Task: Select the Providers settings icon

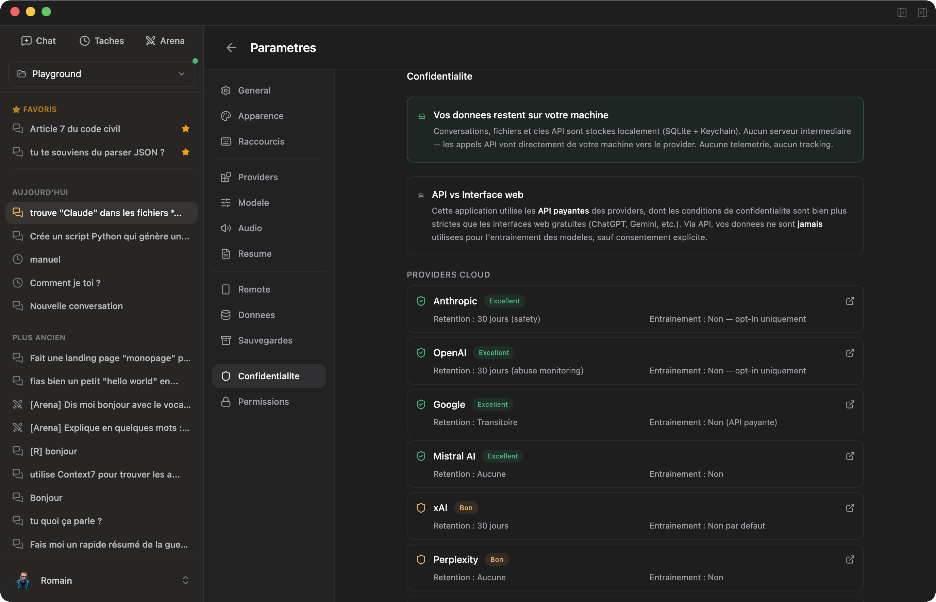Action: coord(226,177)
